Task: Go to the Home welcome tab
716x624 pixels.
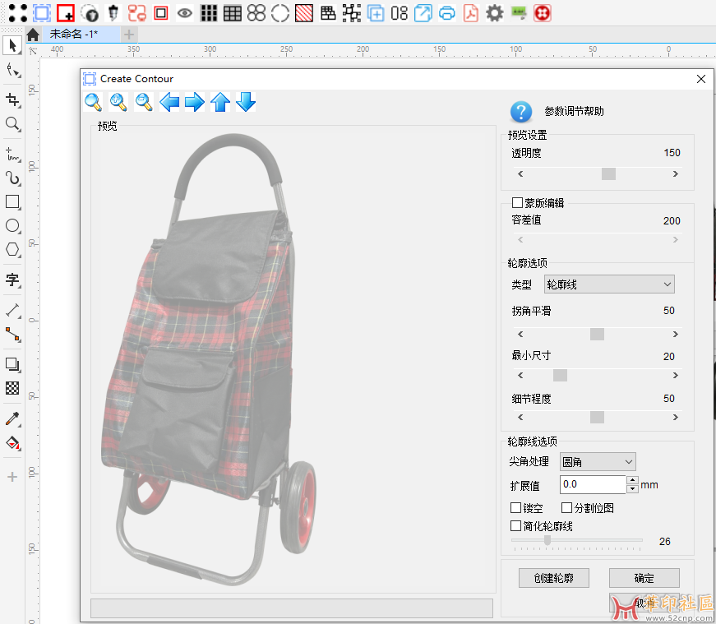Action: click(33, 35)
